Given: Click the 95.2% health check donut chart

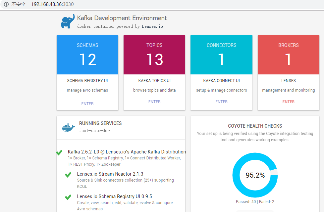Looking at the screenshot, I should 255,175.
